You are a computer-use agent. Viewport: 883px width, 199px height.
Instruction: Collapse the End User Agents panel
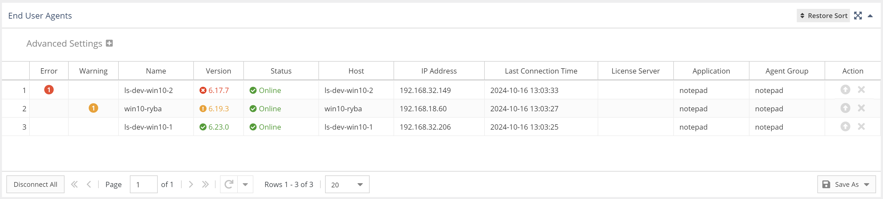(x=870, y=16)
